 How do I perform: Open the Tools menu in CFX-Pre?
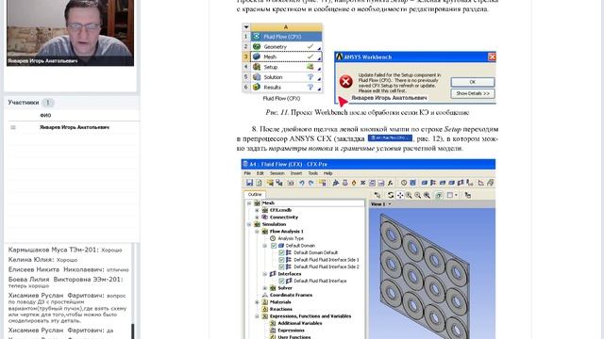[x=312, y=173]
